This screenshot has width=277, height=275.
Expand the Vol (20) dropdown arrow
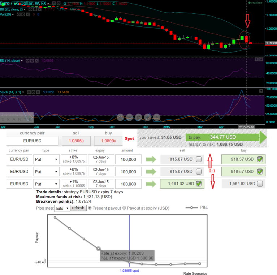13,14
